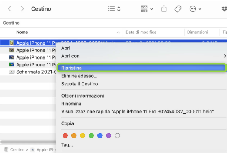Expand the grouping chevron next to grid
227x153 pixels.
coord(151,9)
